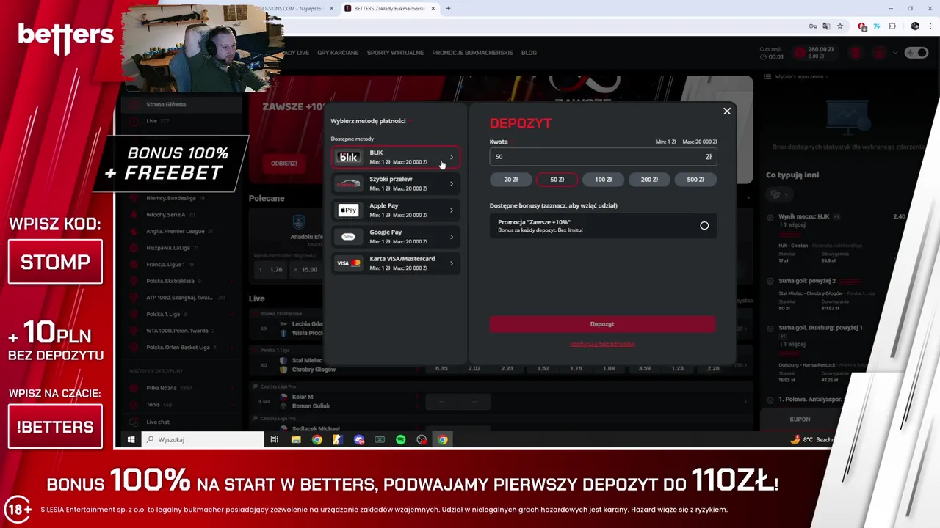The width and height of the screenshot is (940, 528).
Task: Close the deposit dialog with X
Action: tap(727, 111)
